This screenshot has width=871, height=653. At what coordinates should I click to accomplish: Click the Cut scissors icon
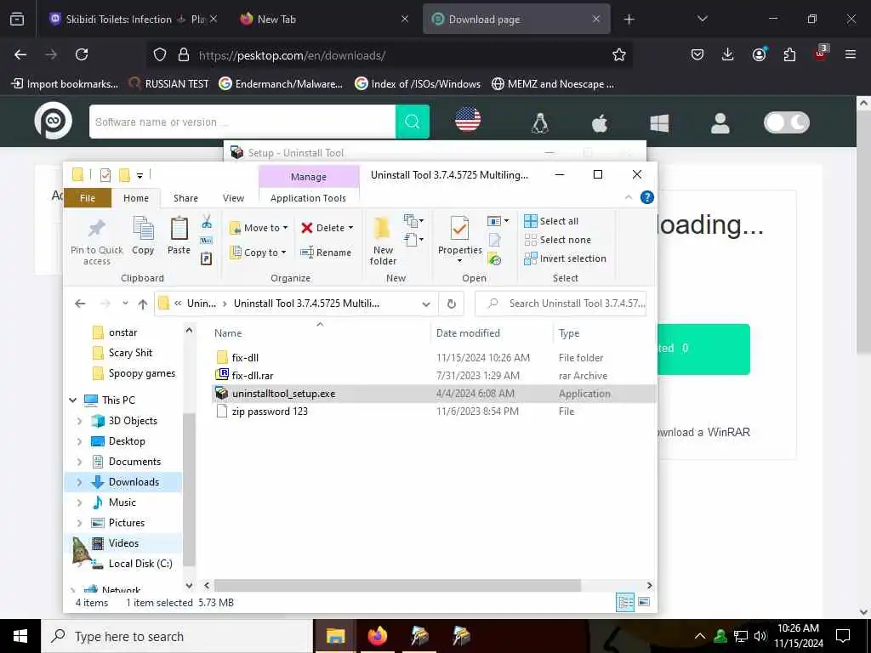click(x=207, y=222)
